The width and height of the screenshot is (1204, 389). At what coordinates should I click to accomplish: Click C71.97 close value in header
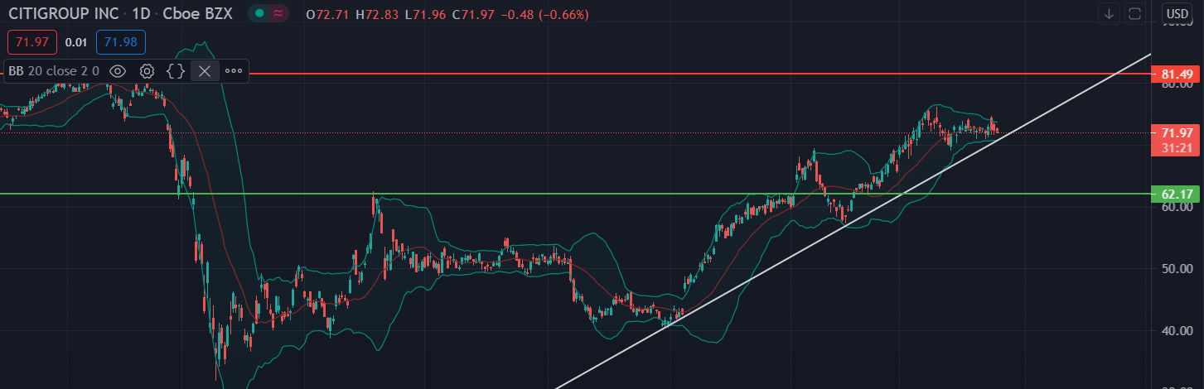point(473,14)
